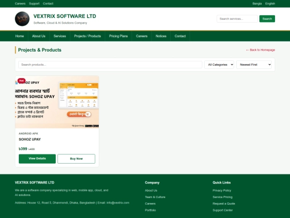Click the ANDROID APK category label
Image resolution: width=290 pixels, height=218 pixels.
click(x=28, y=133)
